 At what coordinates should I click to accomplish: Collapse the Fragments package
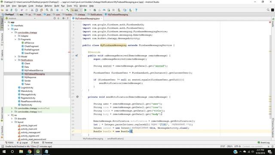pos(15,39)
